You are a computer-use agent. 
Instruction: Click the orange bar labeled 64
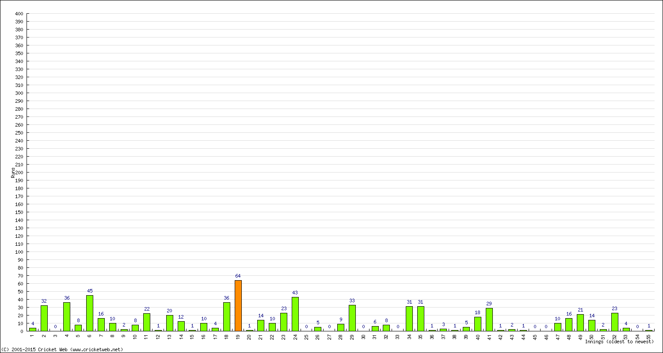click(238, 305)
